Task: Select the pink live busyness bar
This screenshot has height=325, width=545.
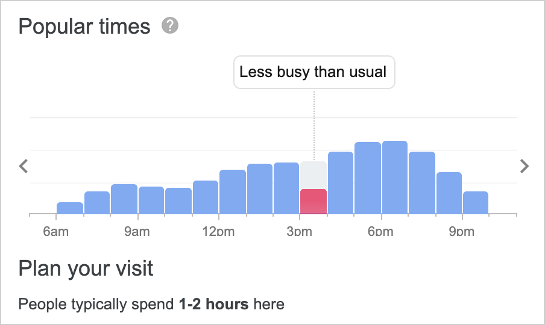Action: click(313, 202)
